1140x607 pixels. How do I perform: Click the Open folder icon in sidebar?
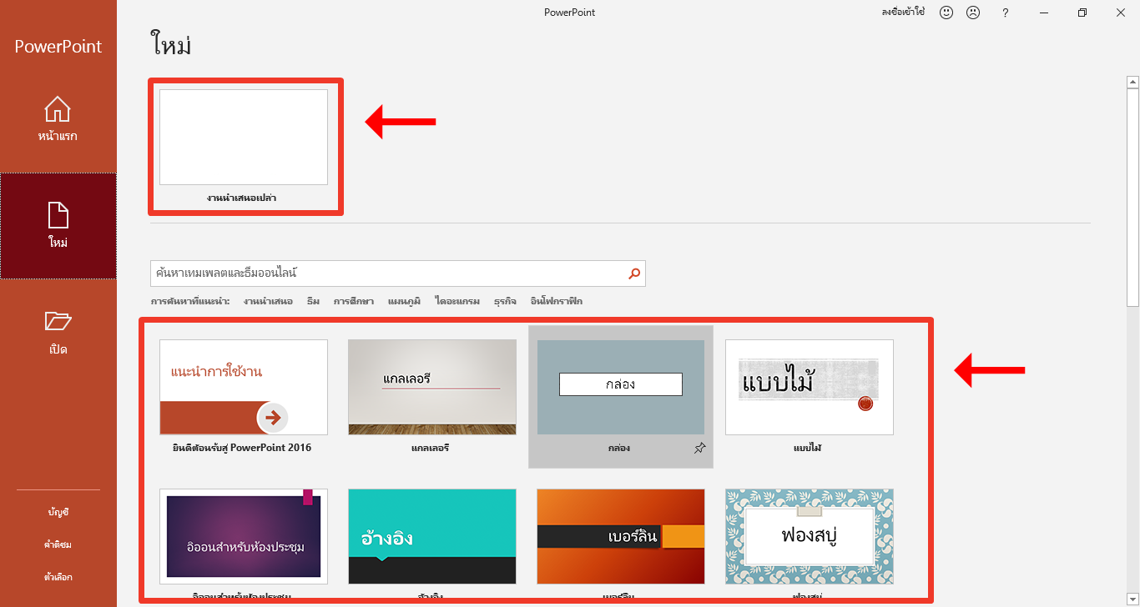[x=58, y=321]
